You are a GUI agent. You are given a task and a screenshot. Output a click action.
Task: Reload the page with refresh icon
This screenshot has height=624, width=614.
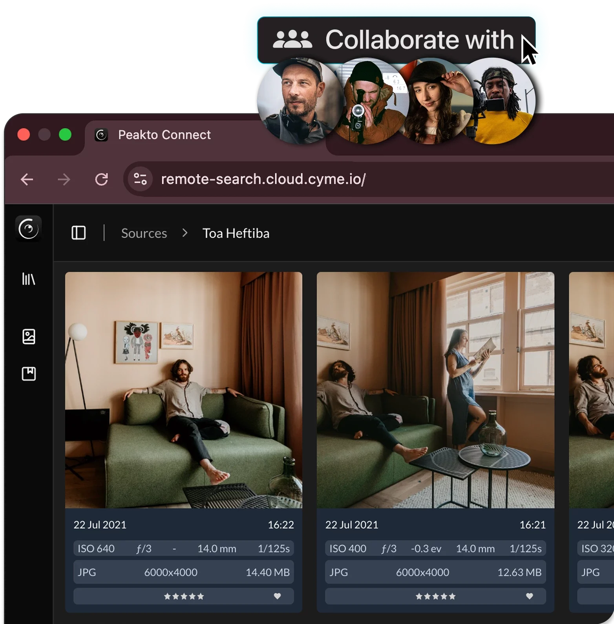[x=101, y=179]
